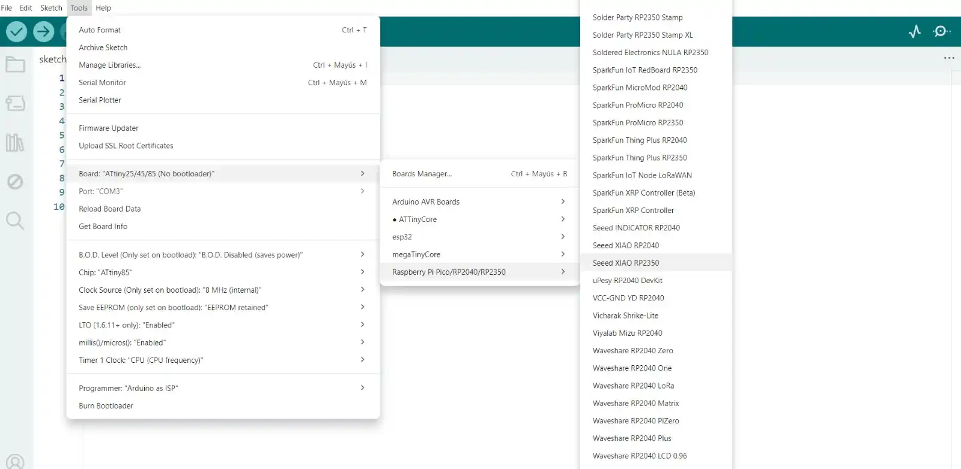Viewport: 961px width, 469px height.
Task: Expand the Save EEPROM submenu
Action: [x=223, y=308]
